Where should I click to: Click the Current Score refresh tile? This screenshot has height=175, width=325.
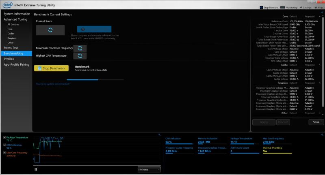(x=50, y=30)
